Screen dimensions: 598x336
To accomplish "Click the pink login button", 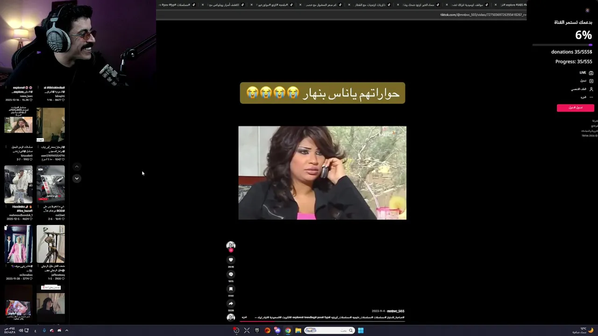I will tap(576, 108).
